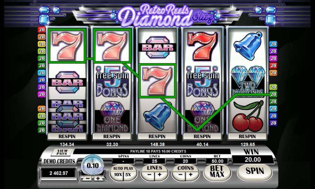
Task: Decrease the number of lines with LINES minus
Action: pos(149,175)
